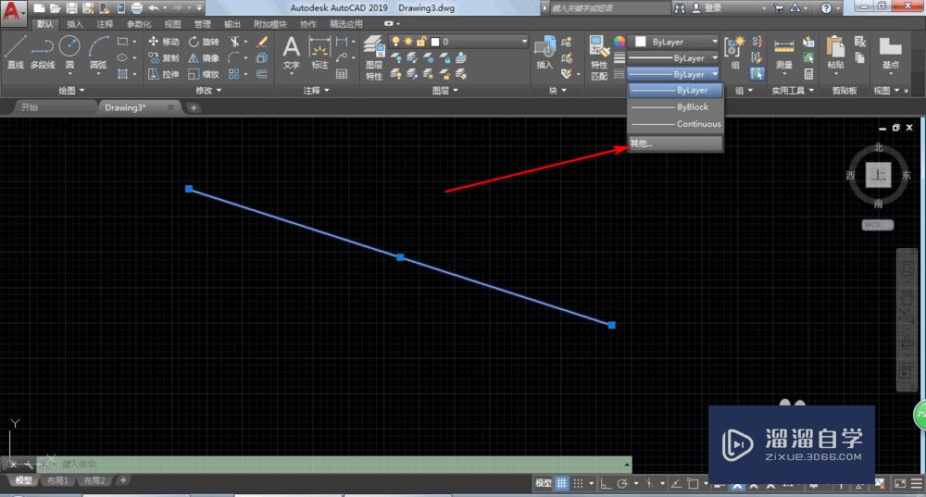Image resolution: width=926 pixels, height=497 pixels.
Task: Click the Save icon in quick access toolbar
Action: coord(72,7)
